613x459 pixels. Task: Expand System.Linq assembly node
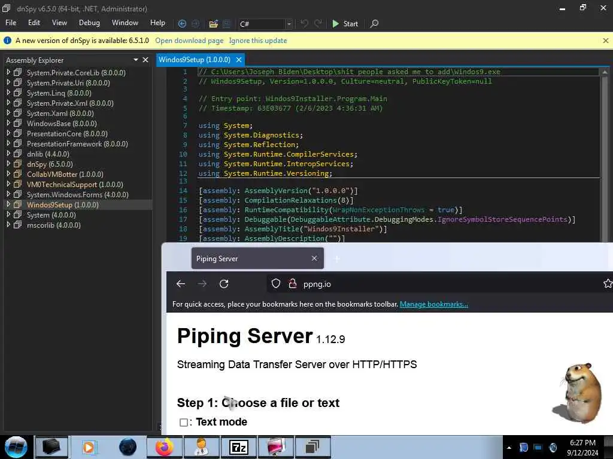point(8,93)
